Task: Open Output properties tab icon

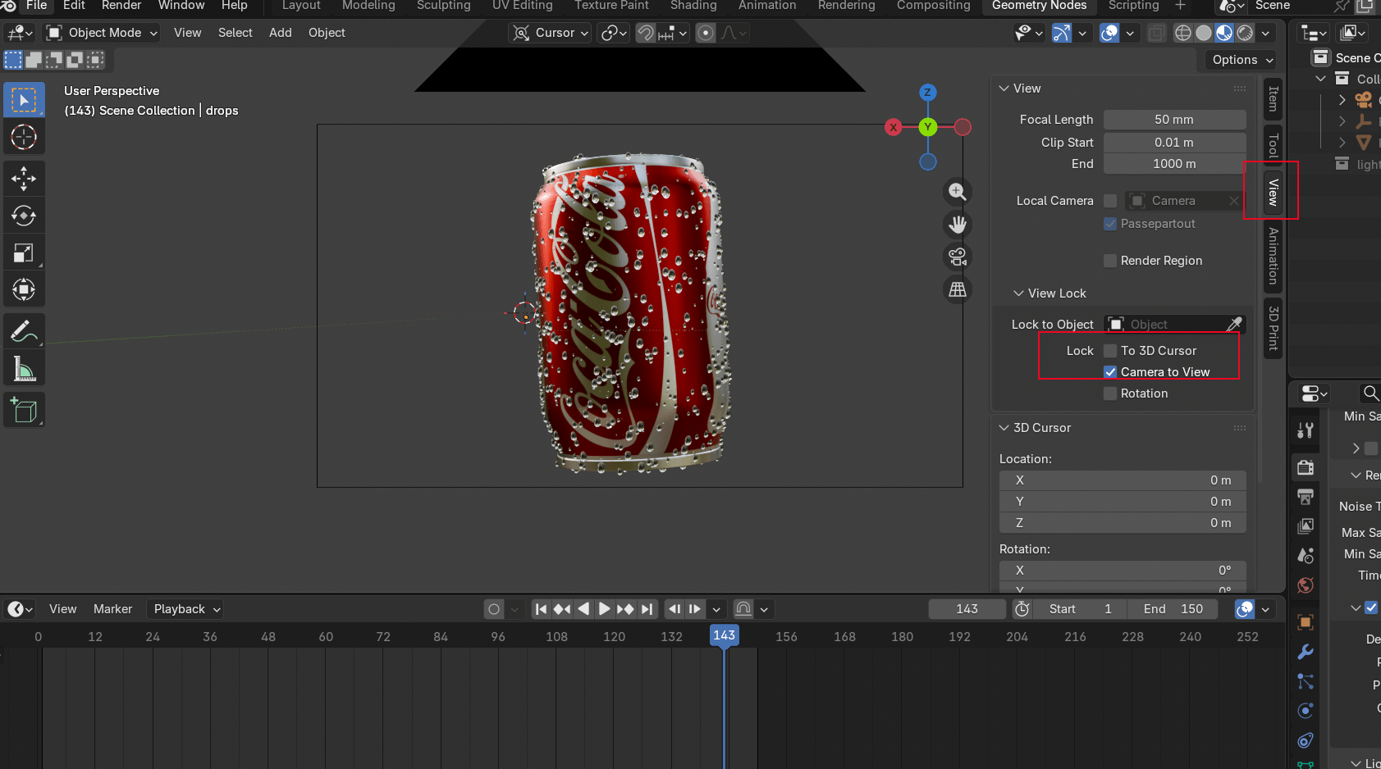Action: pyautogui.click(x=1306, y=497)
